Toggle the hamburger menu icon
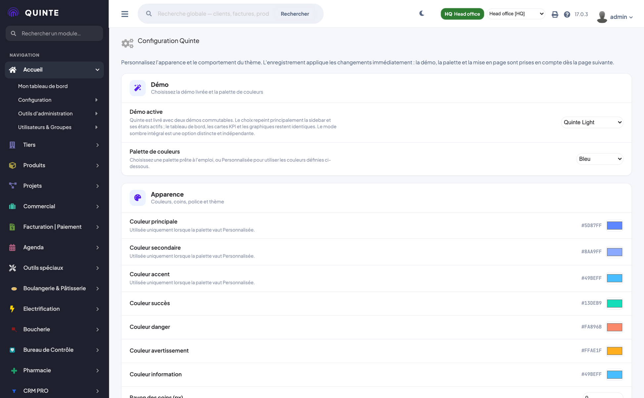644x398 pixels. [x=125, y=14]
